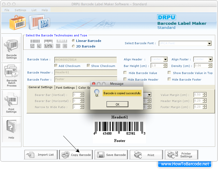Screen dimensions: 218x169
Task: Click the first linear barcode sample icon
Action: coord(35,41)
